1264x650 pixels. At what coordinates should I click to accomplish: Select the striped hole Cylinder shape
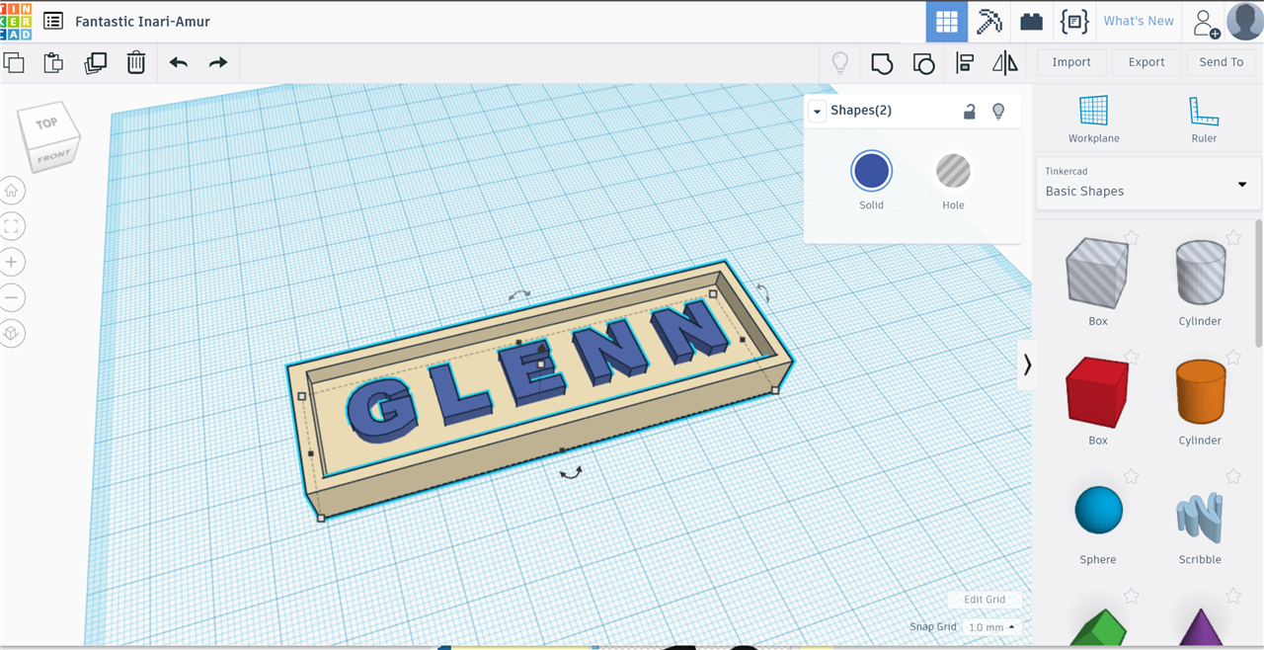click(1200, 274)
